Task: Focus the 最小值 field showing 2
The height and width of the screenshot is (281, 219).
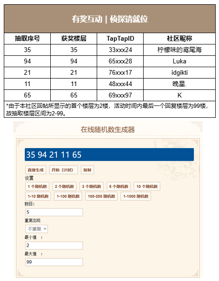Action: tap(54, 246)
